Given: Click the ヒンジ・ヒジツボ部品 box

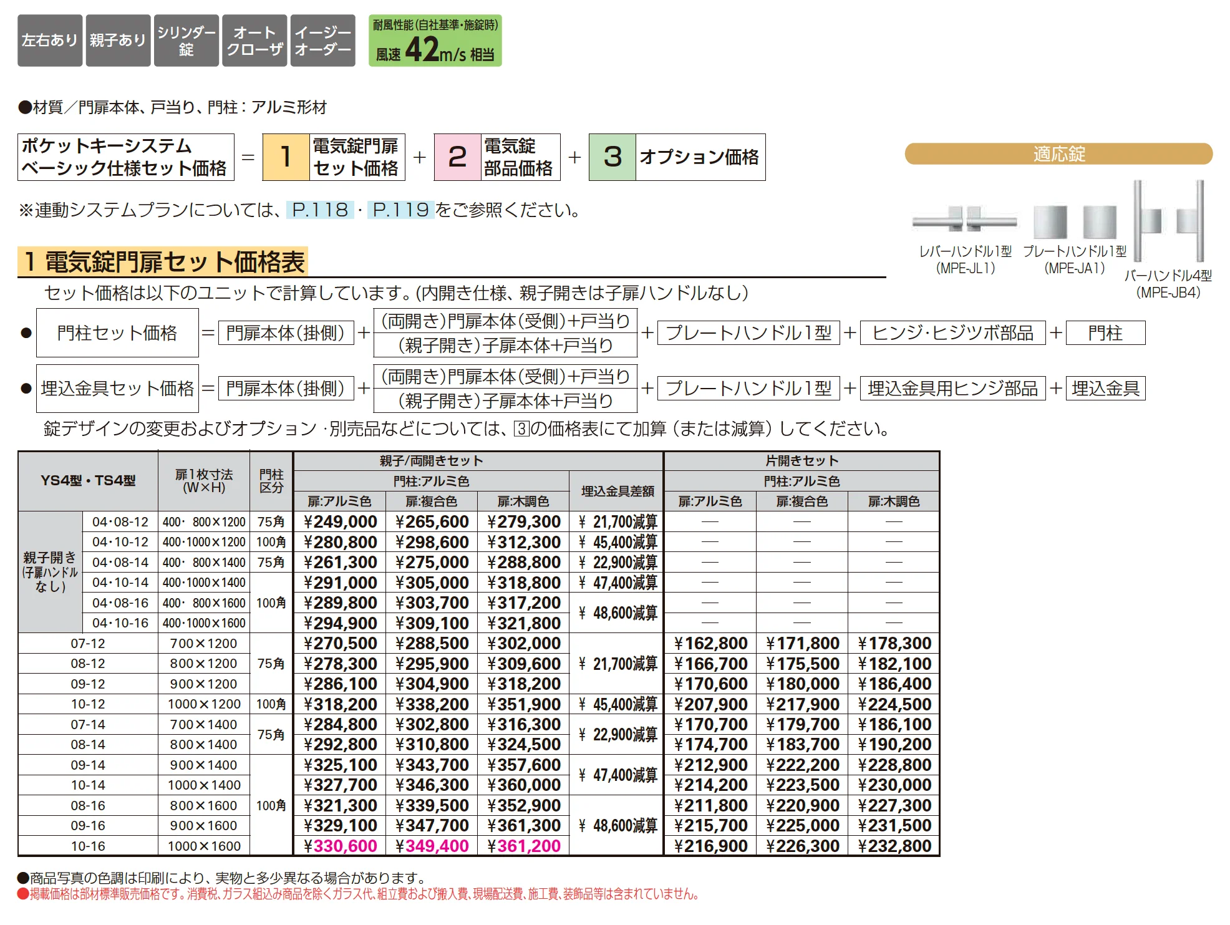Looking at the screenshot, I should tap(952, 333).
